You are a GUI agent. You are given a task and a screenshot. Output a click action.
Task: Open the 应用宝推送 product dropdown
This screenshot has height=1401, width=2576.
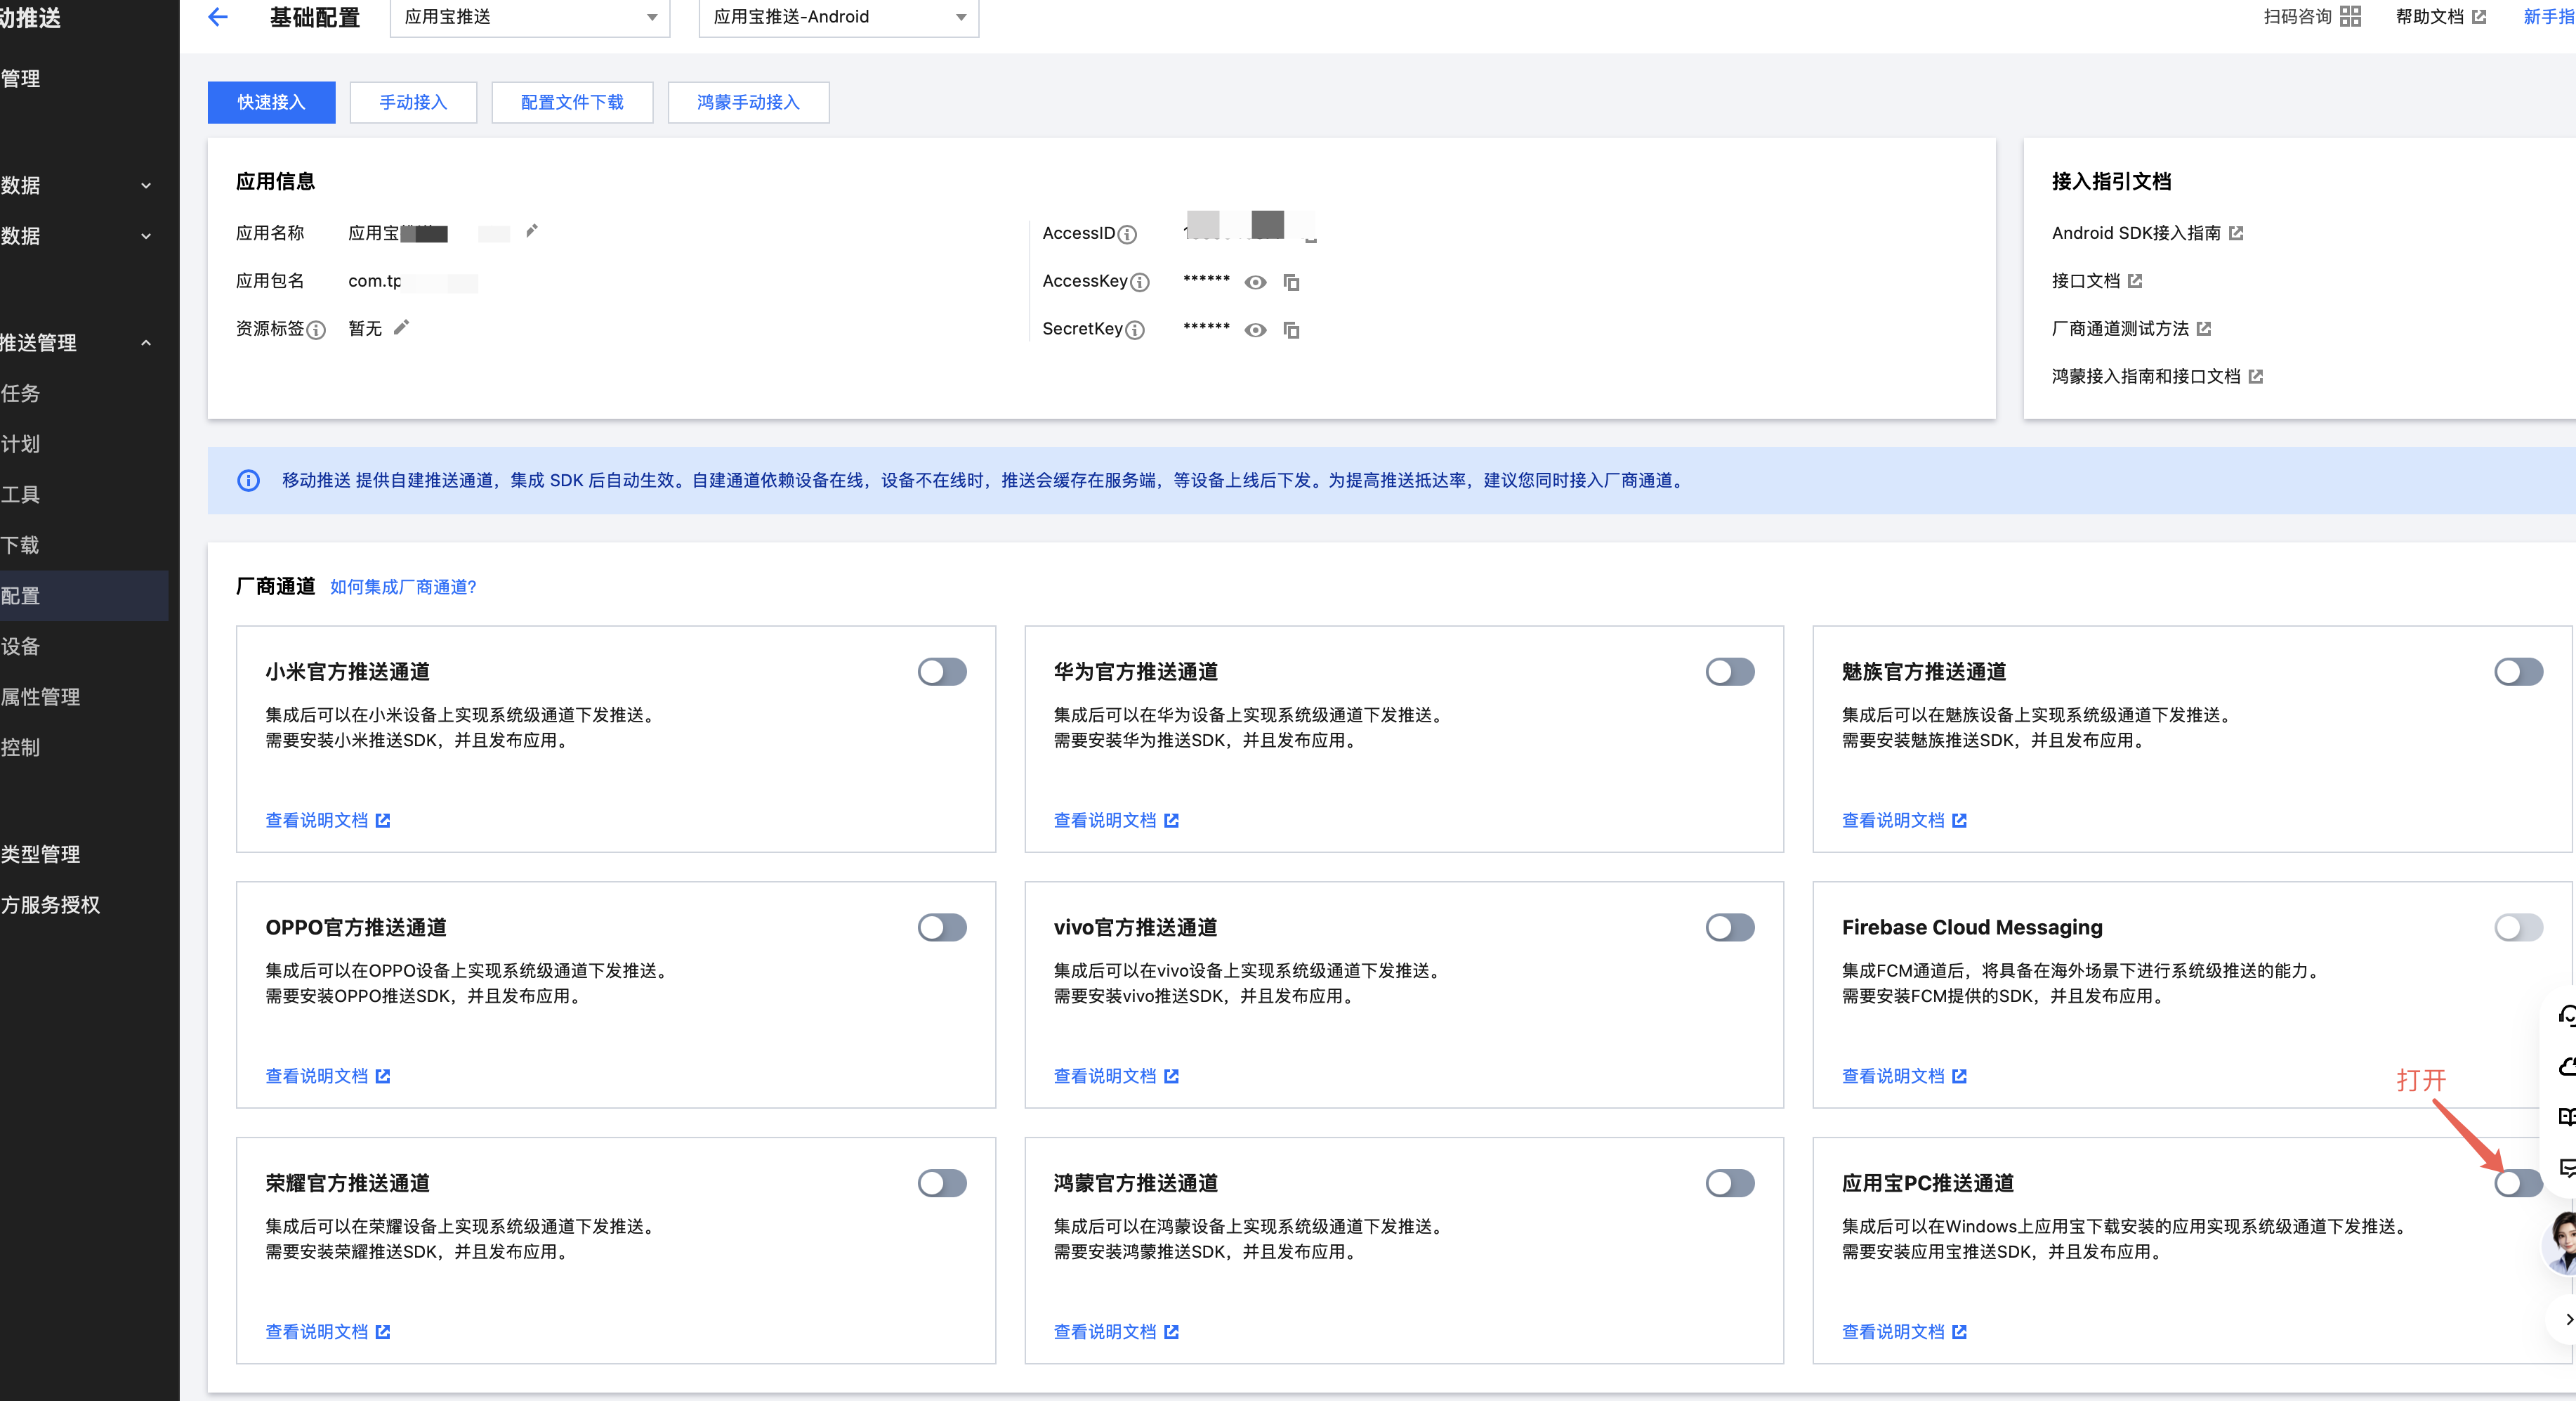tap(530, 17)
